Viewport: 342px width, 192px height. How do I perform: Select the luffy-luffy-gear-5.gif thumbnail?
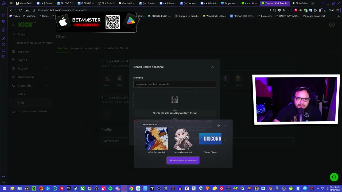coord(157,139)
